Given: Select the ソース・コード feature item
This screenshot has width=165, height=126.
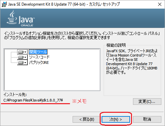Looking at the screenshot, I should [39, 57].
